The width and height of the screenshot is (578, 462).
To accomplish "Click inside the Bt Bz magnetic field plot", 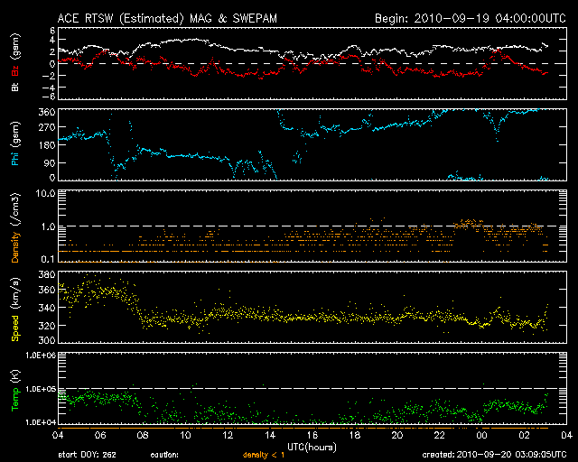I will coord(312,63).
